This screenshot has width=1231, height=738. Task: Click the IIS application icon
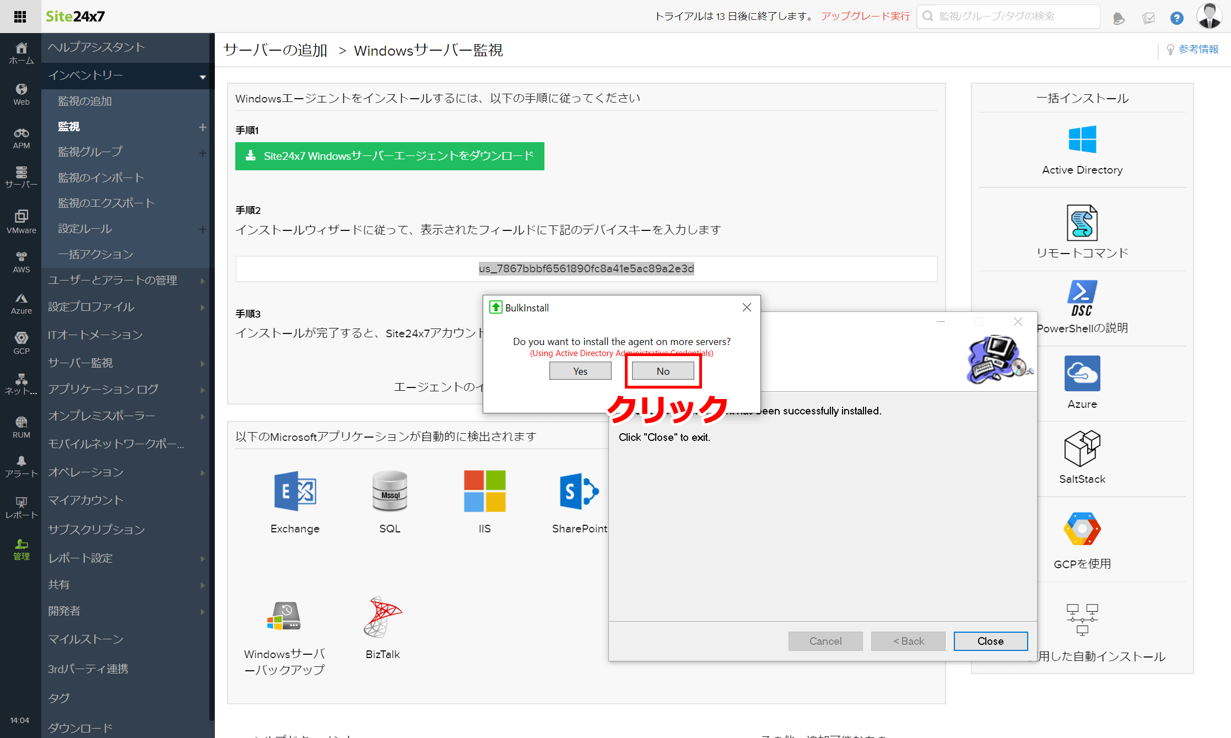coord(484,491)
